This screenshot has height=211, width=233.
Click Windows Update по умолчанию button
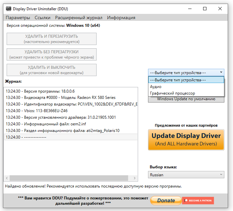(x=186, y=99)
